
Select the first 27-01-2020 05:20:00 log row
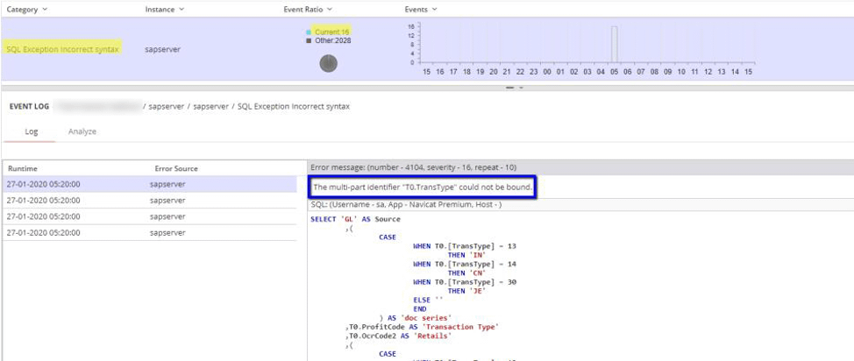(44, 184)
